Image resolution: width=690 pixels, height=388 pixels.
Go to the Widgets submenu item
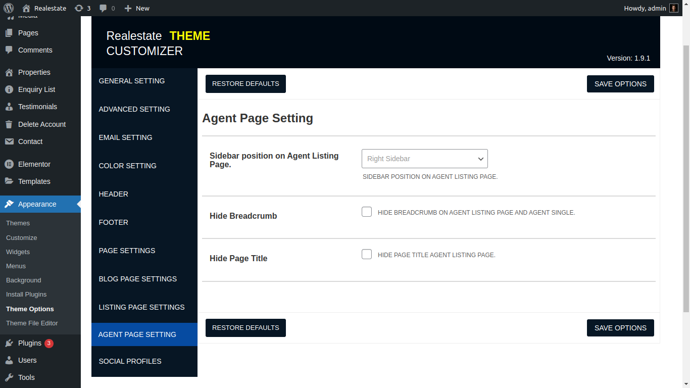pyautogui.click(x=18, y=252)
